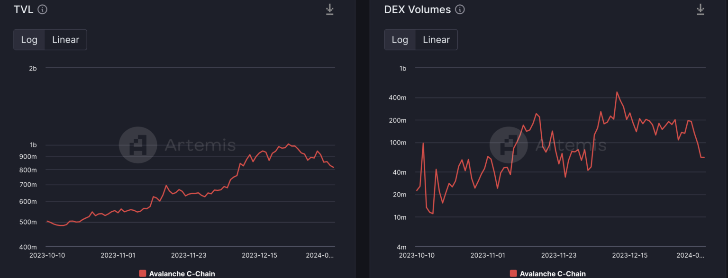Set the DEX Volumes chart to Linear scale
Viewport: 728px width, 278px height.
[436, 40]
